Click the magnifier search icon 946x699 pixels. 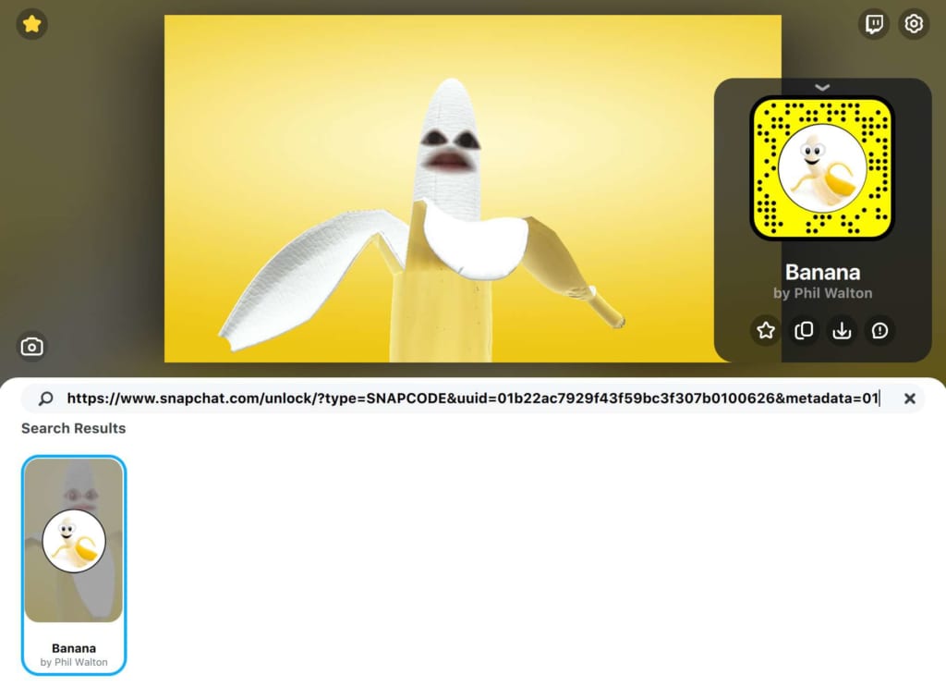(45, 399)
